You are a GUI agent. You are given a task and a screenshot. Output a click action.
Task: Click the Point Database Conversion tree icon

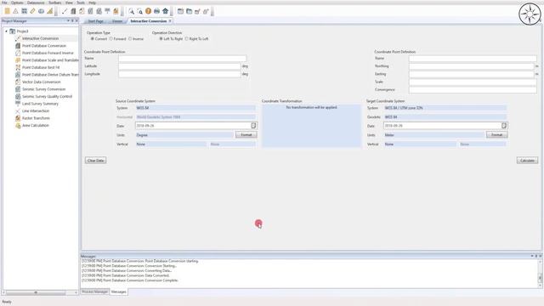click(18, 46)
